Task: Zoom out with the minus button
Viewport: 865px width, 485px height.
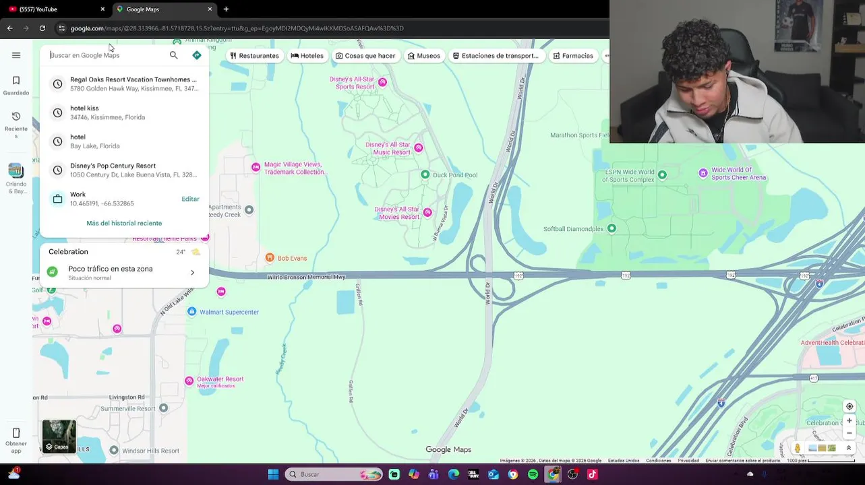Action: 849,433
